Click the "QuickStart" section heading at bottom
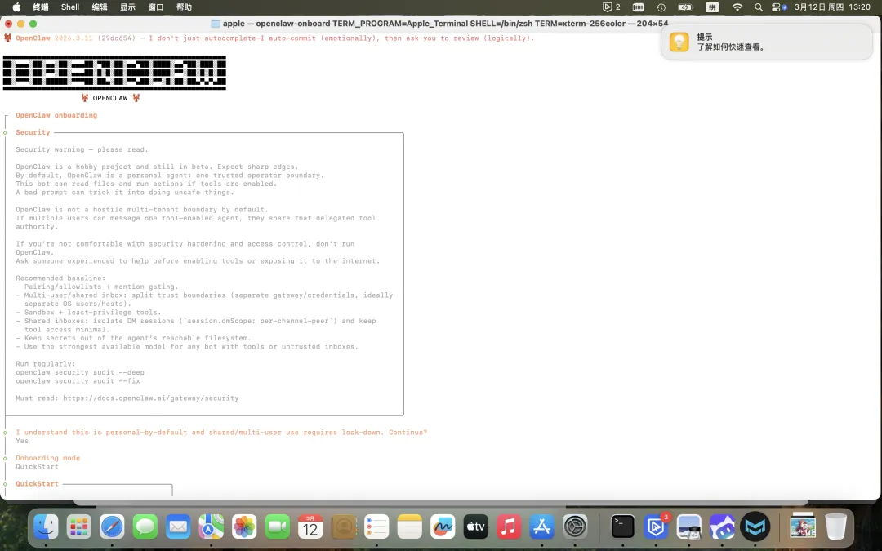 click(x=37, y=483)
